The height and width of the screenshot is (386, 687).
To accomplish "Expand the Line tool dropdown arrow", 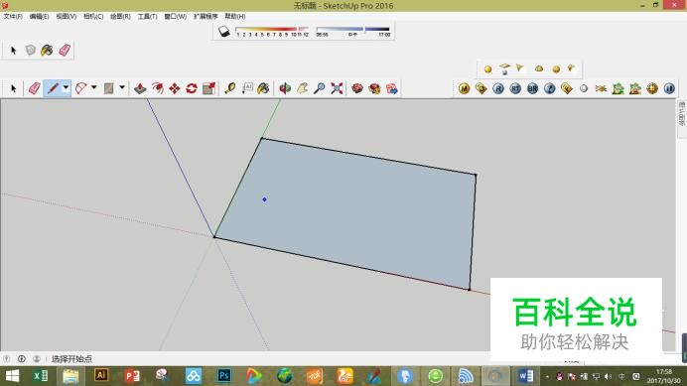I will [x=66, y=88].
